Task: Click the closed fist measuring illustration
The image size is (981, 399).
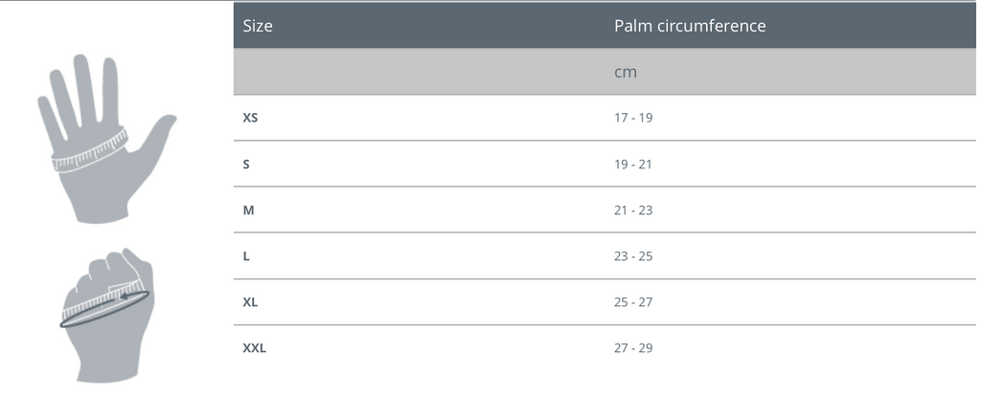Action: (x=106, y=316)
